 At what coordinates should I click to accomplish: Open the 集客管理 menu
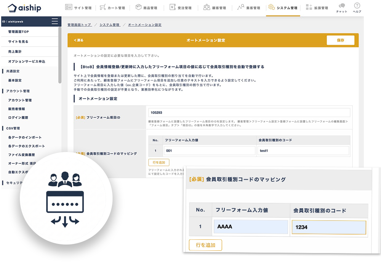[249, 8]
